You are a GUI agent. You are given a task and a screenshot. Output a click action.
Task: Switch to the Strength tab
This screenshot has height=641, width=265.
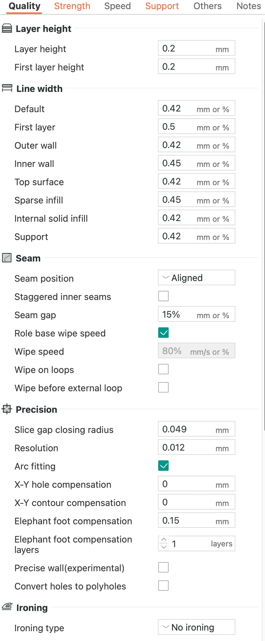[x=72, y=6]
